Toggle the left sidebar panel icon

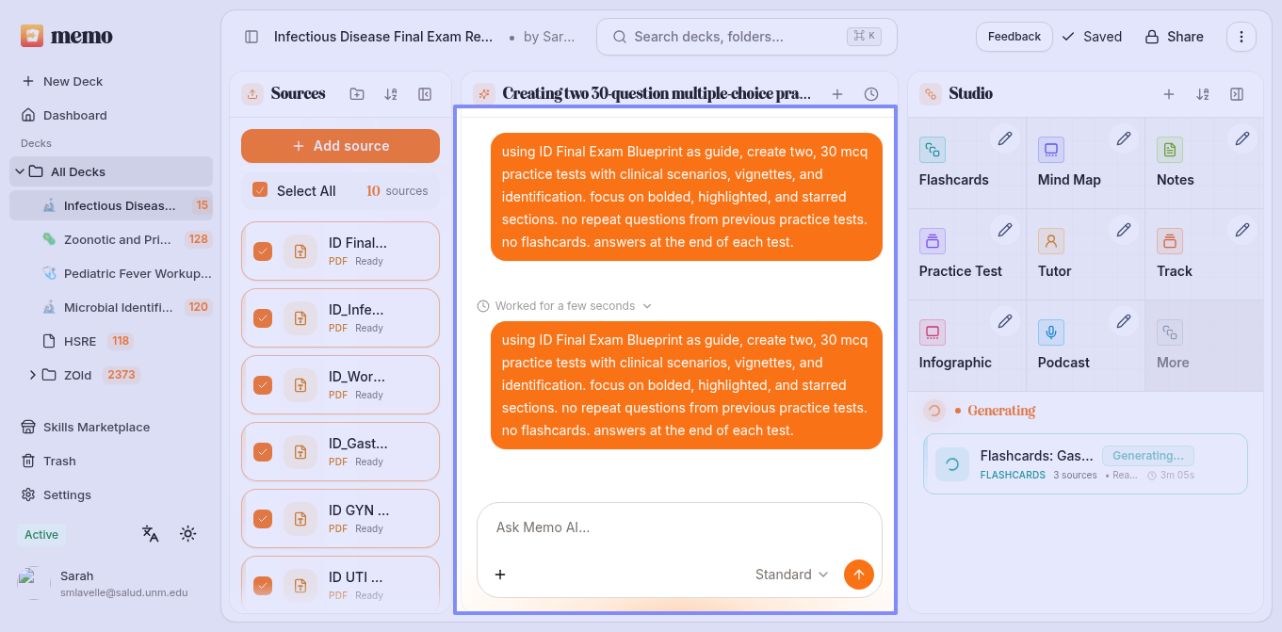tap(252, 37)
